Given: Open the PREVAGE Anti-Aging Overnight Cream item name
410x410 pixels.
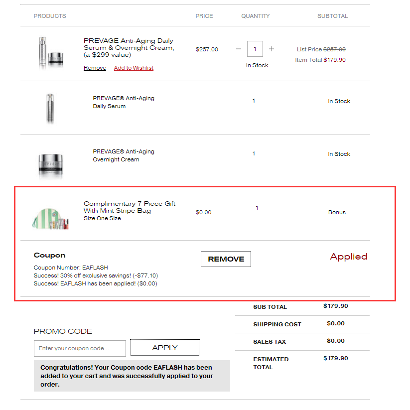Looking at the screenshot, I should (124, 155).
